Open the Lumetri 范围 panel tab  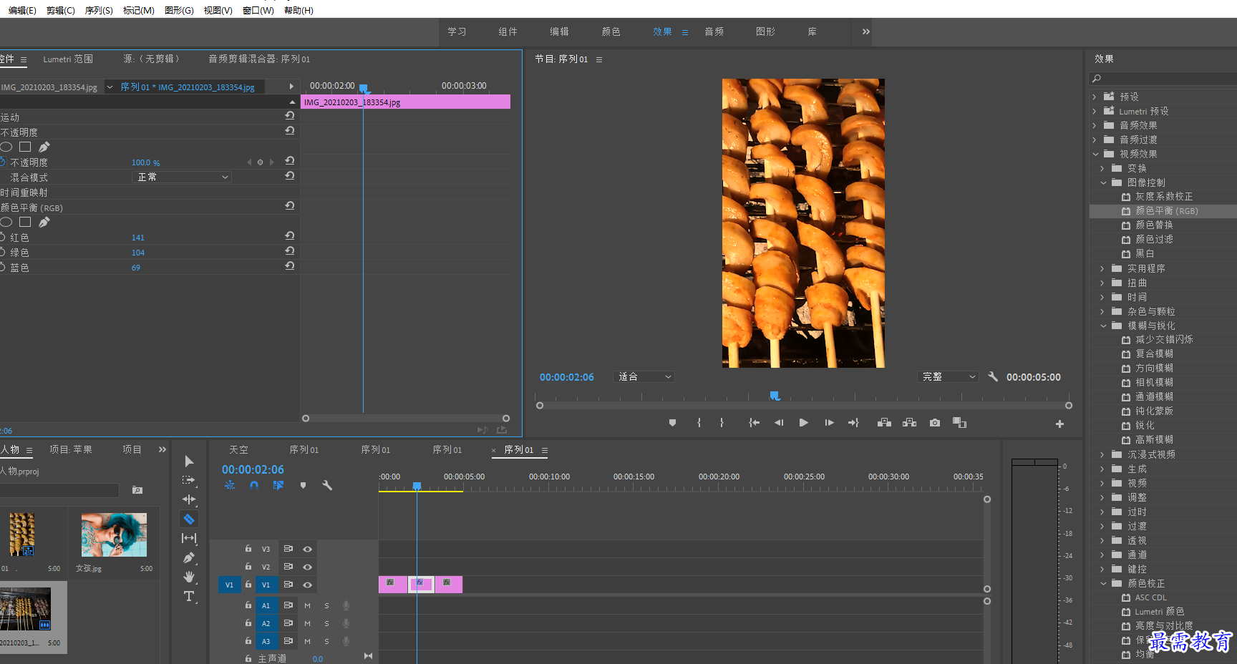point(68,59)
